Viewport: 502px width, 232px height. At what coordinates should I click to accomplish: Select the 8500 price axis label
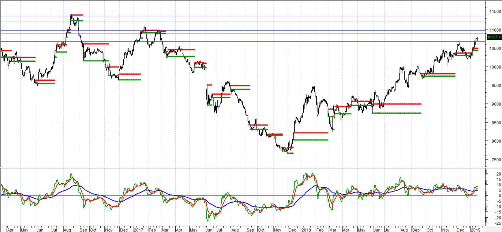click(496, 123)
